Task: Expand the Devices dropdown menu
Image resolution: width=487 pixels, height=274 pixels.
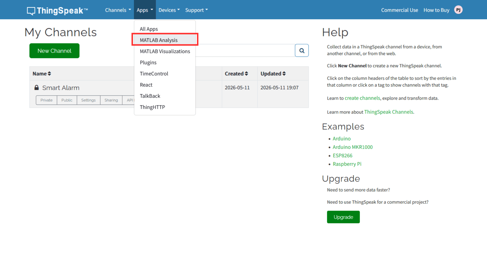Action: [169, 10]
